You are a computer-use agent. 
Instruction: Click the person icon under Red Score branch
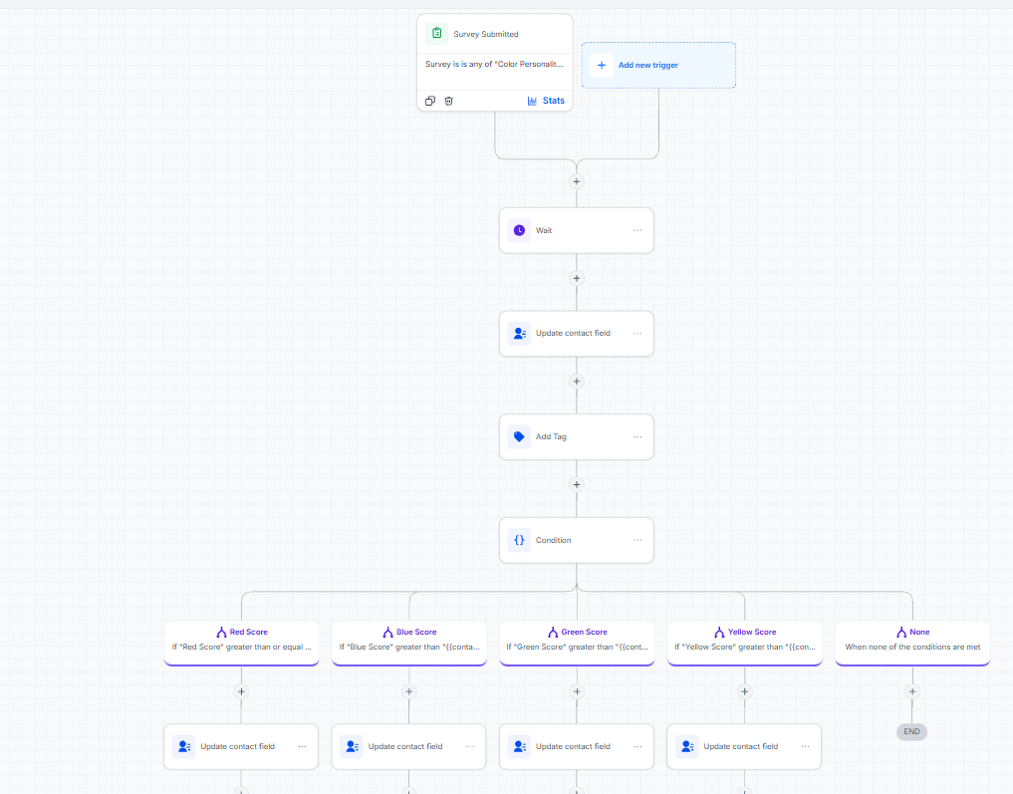183,747
